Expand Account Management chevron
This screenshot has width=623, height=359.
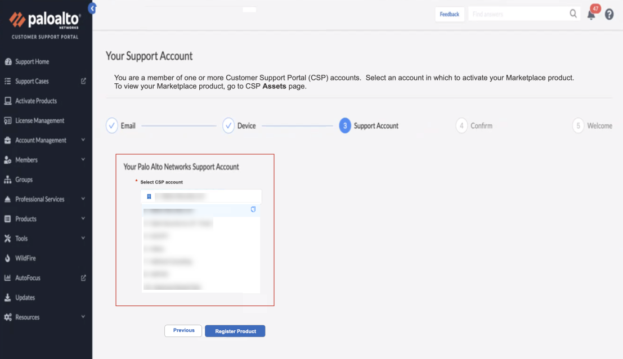[x=83, y=140]
